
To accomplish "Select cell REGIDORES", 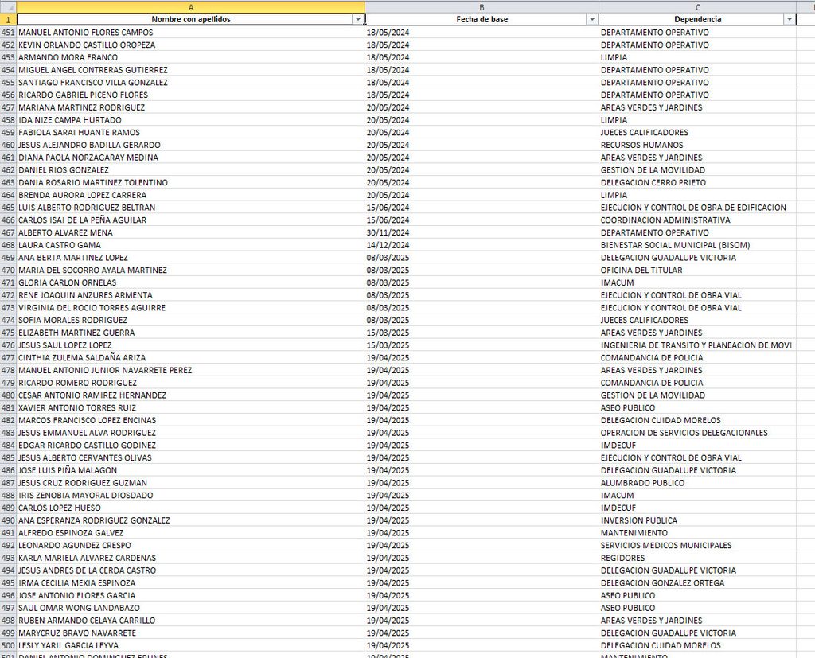I will tap(697, 558).
